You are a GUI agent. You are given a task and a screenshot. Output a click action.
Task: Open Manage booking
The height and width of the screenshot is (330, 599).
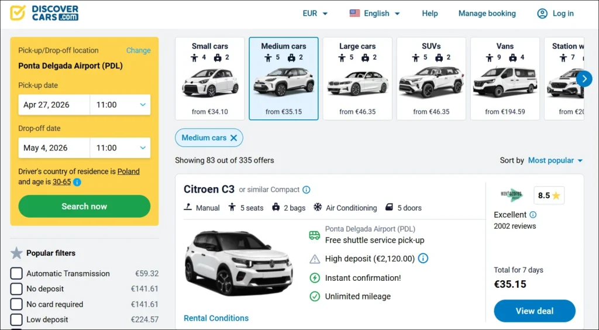[487, 13]
